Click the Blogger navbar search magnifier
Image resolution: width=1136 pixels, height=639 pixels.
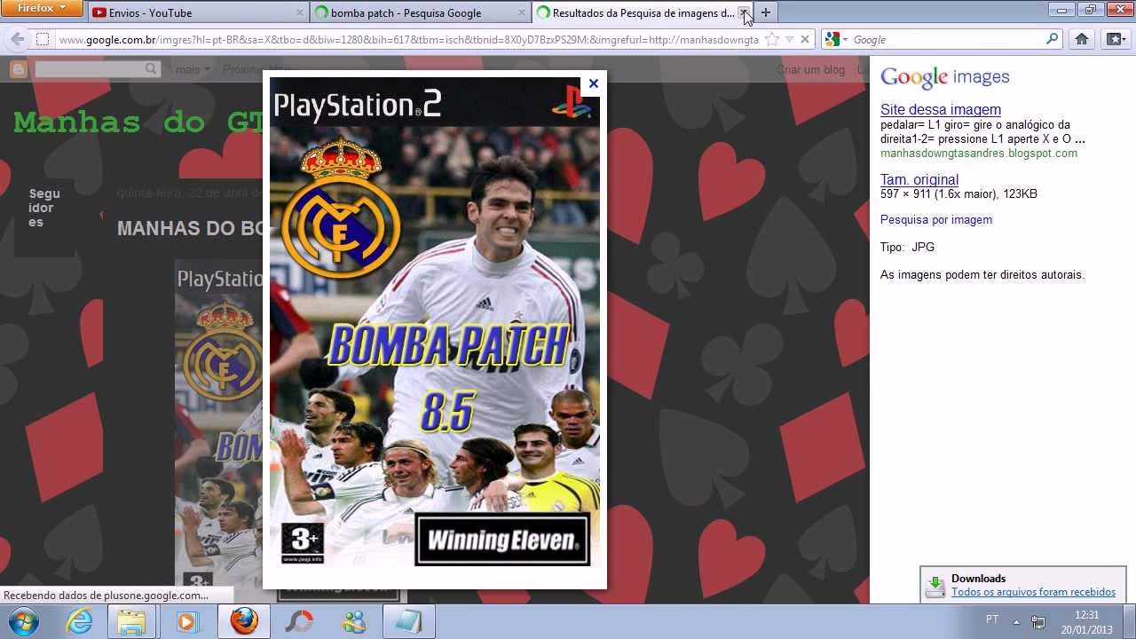(x=151, y=69)
